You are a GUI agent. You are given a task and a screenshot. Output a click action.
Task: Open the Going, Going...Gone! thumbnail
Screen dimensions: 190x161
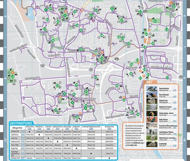(x=152, y=114)
